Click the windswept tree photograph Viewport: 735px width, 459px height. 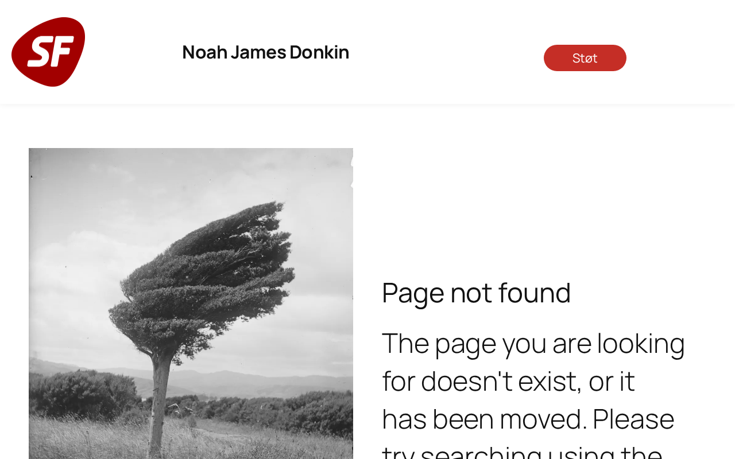(191, 304)
